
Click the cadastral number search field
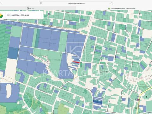[x=23, y=15]
